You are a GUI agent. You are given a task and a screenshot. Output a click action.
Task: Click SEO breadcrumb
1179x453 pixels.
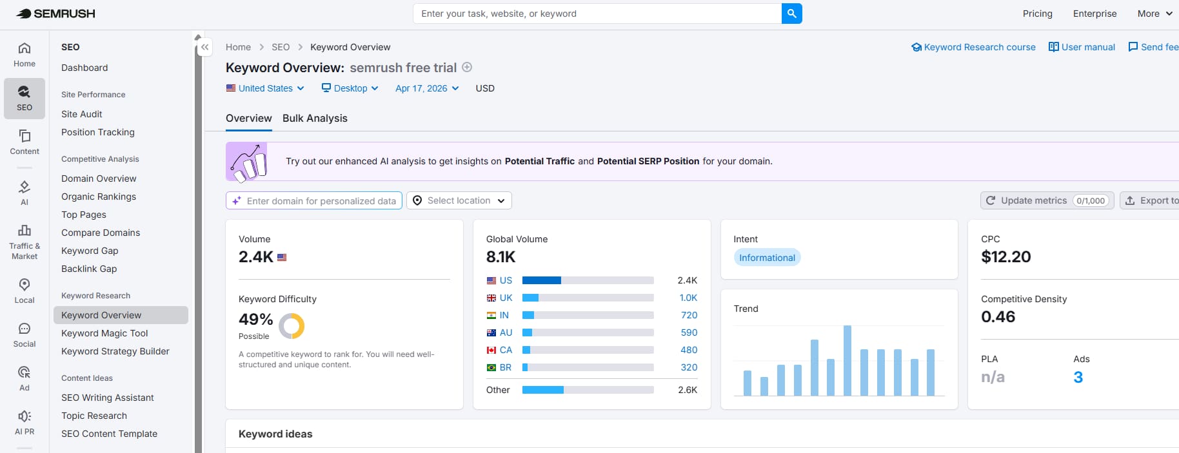click(x=281, y=47)
